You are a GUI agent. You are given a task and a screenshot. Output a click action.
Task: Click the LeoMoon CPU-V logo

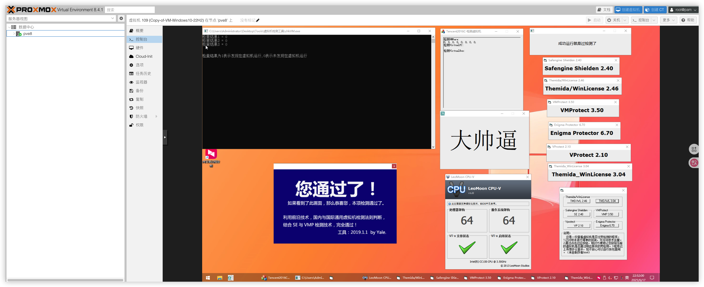456,189
